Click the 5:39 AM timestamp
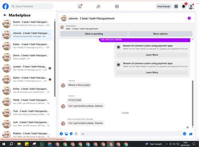This screenshot has height=147, width=199. point(125,113)
